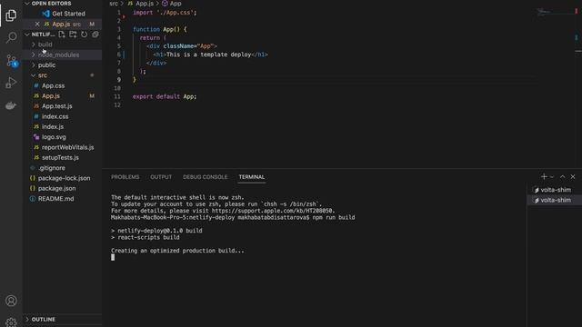Viewport: 582px width, 327px height.
Task: Close the terminal panel
Action: [x=573, y=177]
